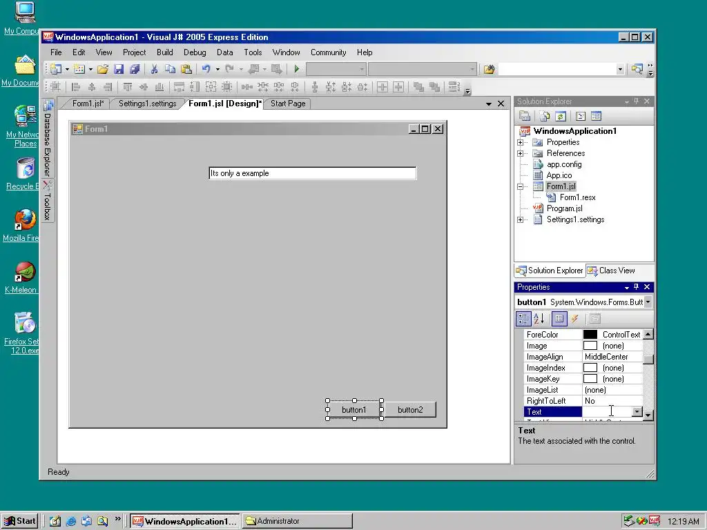Open the Database Explorer side tab
This screenshot has height=530, width=707.
(48, 139)
